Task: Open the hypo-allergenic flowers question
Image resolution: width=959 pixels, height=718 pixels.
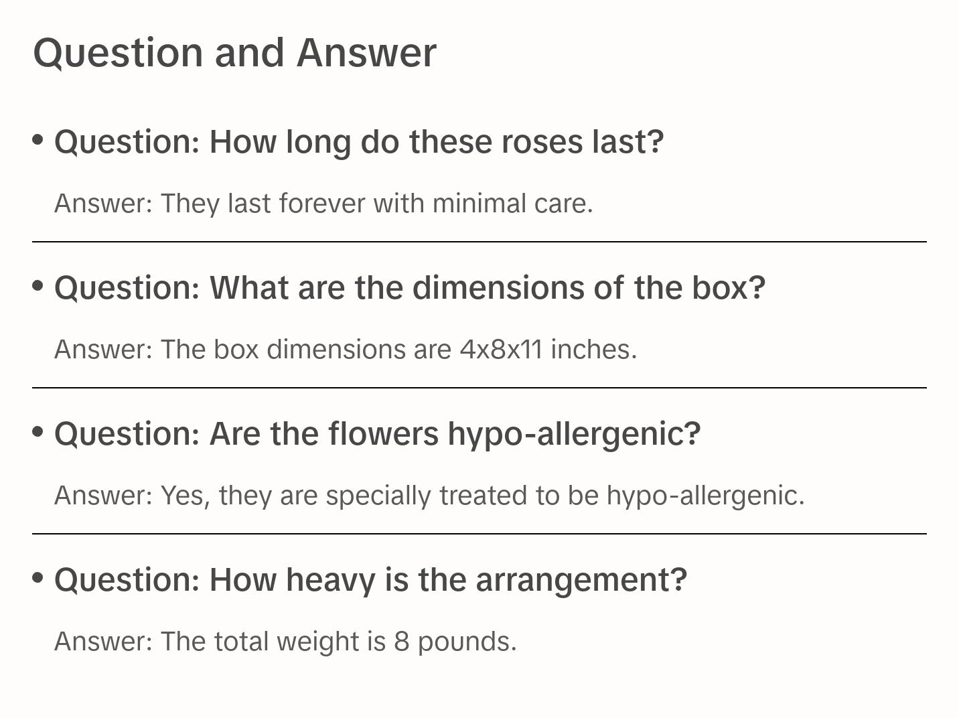Action: pos(377,434)
